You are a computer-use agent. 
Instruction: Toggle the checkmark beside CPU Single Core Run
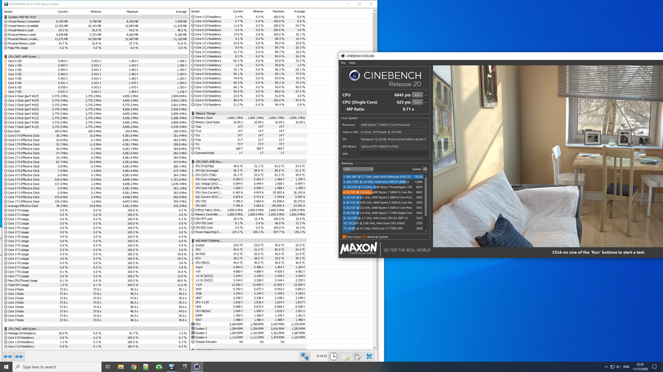click(x=427, y=102)
